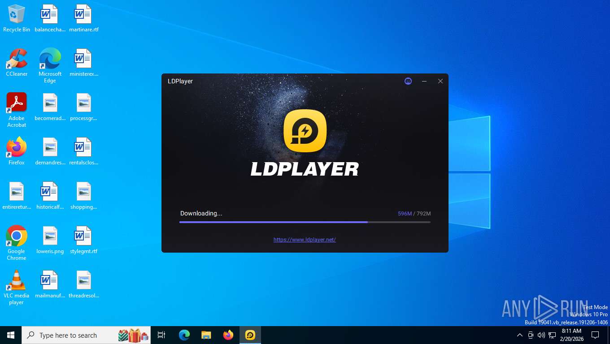
Task: Select the mailmanuf... Word document icon
Action: (50, 284)
